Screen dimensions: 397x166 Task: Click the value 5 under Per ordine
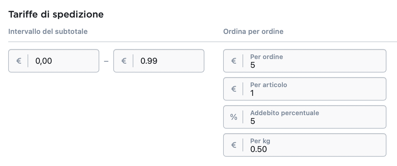pos(253,65)
